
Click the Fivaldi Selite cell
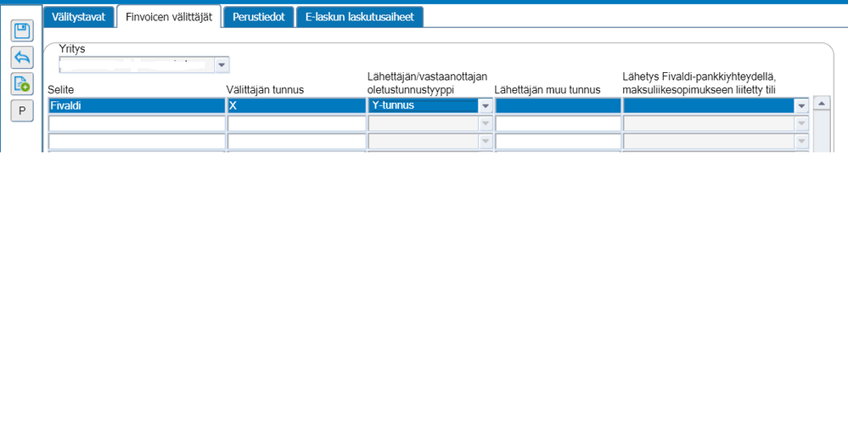(x=137, y=105)
